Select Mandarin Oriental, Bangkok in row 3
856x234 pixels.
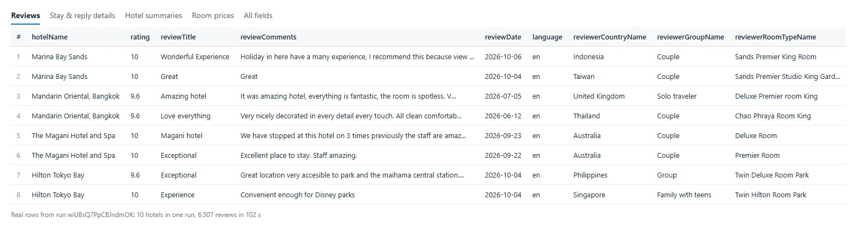(76, 96)
